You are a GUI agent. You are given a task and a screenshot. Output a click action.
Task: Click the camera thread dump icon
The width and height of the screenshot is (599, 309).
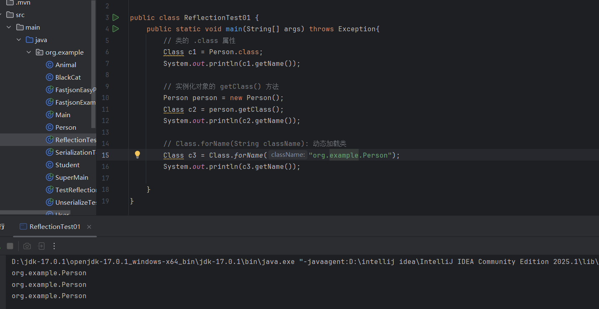point(27,246)
